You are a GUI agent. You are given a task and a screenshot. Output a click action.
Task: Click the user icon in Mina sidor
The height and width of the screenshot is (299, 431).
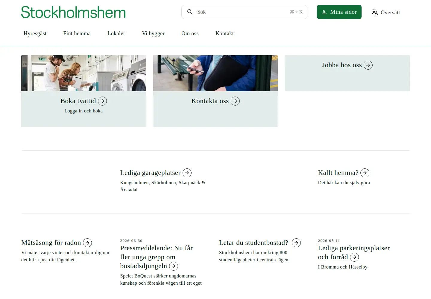(324, 12)
